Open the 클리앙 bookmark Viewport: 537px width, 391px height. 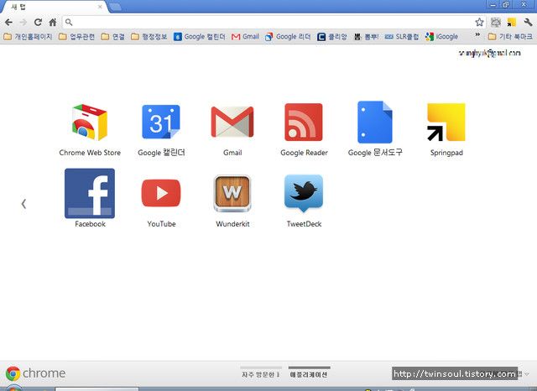[332, 37]
